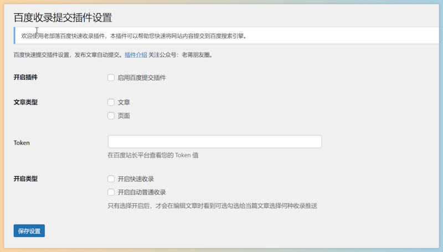Click the 保存设置 button
Image resolution: width=443 pixels, height=252 pixels.
tap(29, 231)
